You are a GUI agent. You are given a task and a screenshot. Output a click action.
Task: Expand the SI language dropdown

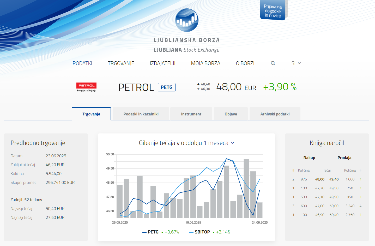(x=296, y=63)
